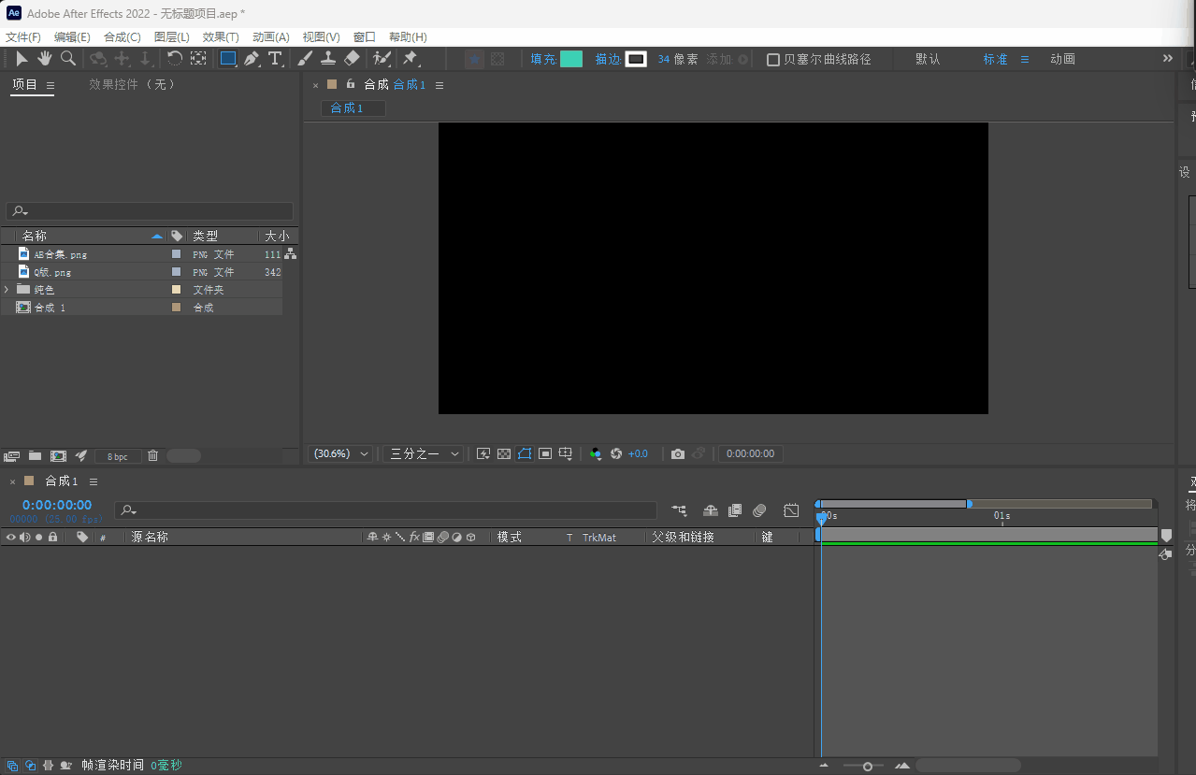The height and width of the screenshot is (775, 1196).
Task: Click the timeline zoom slider handle
Action: [x=868, y=767]
